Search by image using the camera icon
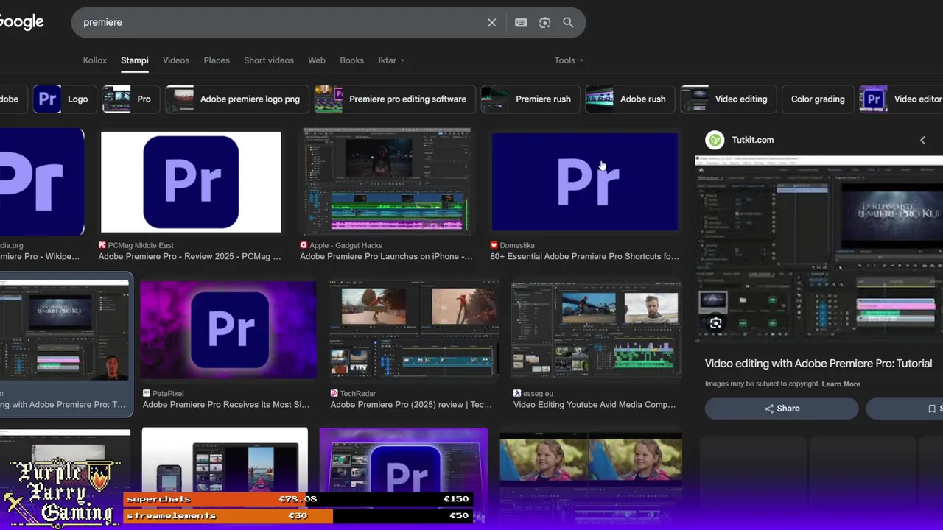This screenshot has width=943, height=530. point(544,23)
